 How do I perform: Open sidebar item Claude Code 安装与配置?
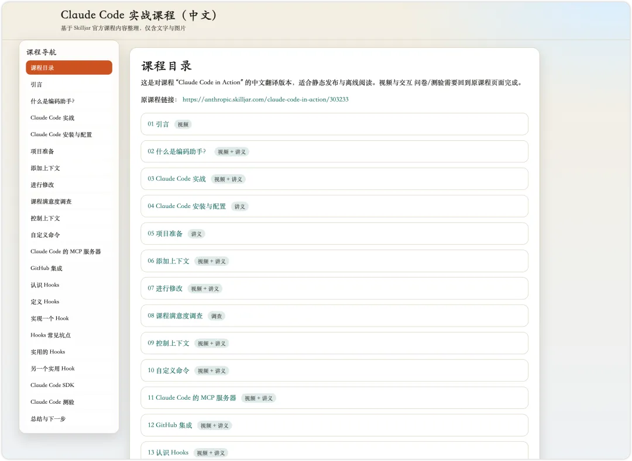[69, 135]
